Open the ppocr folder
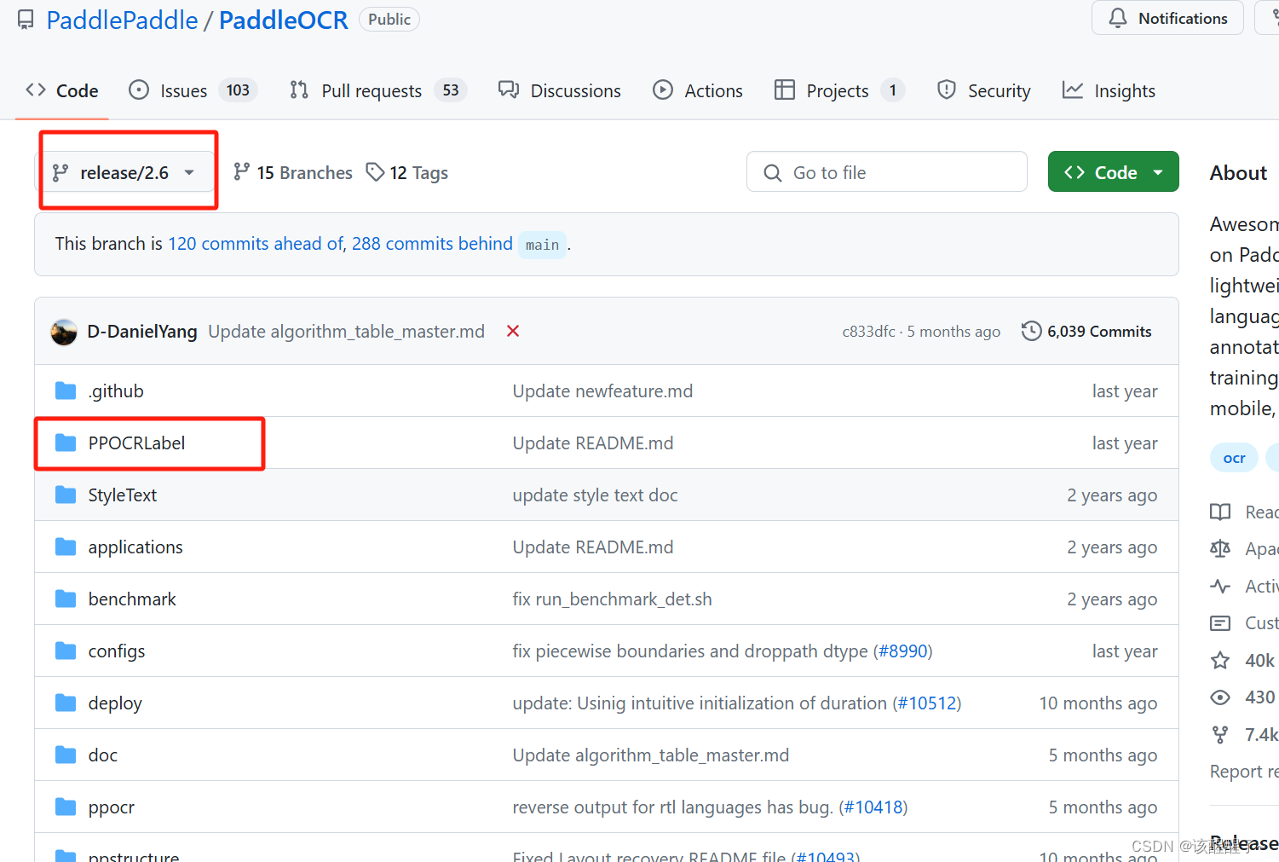Viewport: 1279px width, 862px height. 112,807
